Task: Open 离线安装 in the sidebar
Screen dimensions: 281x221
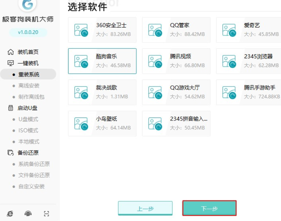Action: point(28,86)
